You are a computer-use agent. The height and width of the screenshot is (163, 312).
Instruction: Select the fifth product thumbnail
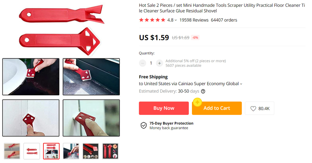91,151
